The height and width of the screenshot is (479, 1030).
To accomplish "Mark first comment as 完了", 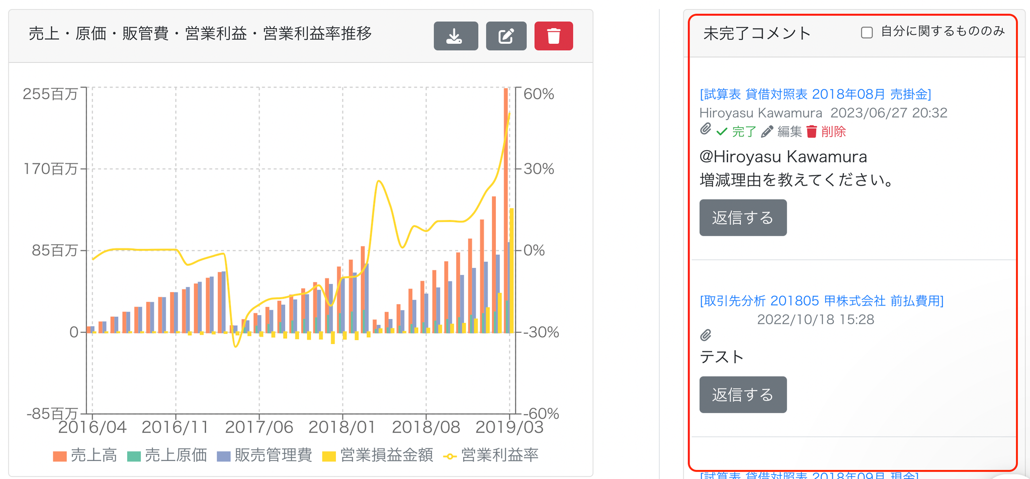I will [x=736, y=132].
